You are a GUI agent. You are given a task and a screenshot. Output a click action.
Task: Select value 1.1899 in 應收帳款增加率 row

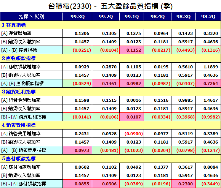point(211,67)
